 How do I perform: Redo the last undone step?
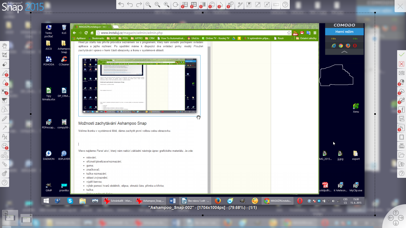click(139, 5)
